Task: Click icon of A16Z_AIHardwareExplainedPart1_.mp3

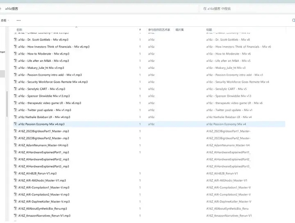Action: 16,152
